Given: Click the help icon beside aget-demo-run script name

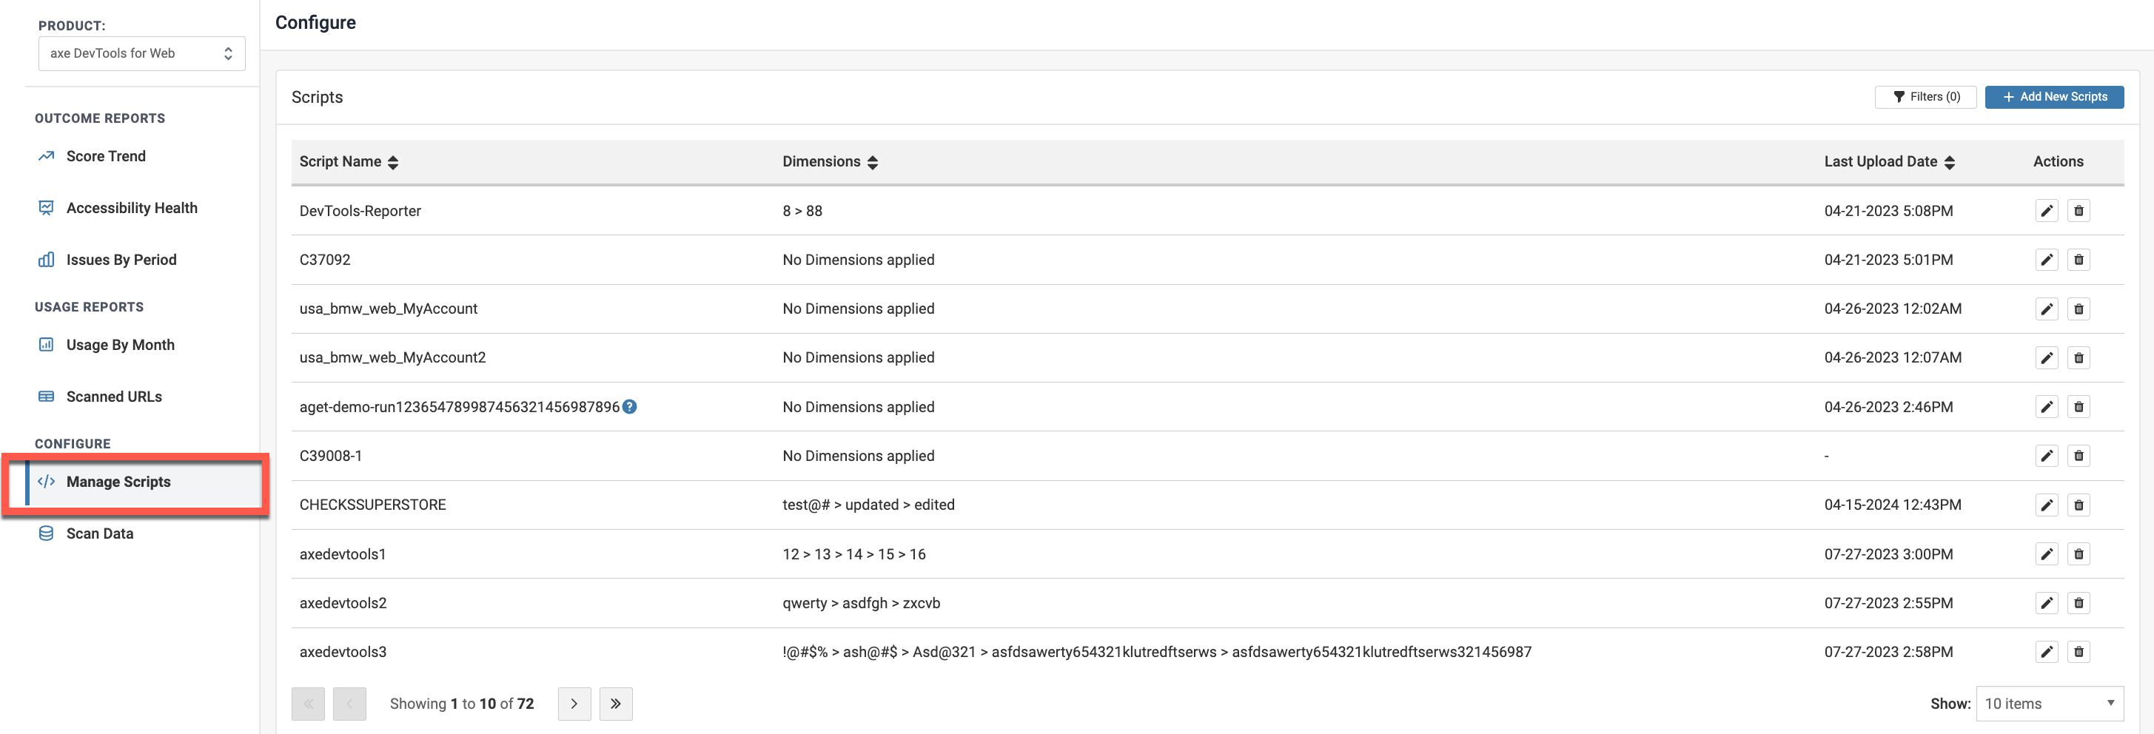Looking at the screenshot, I should click(630, 406).
